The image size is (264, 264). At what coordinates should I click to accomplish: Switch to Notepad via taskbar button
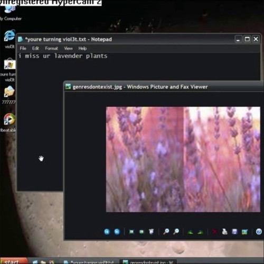(x=90, y=262)
